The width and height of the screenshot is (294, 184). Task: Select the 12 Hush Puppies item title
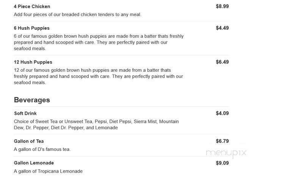pyautogui.click(x=33, y=62)
